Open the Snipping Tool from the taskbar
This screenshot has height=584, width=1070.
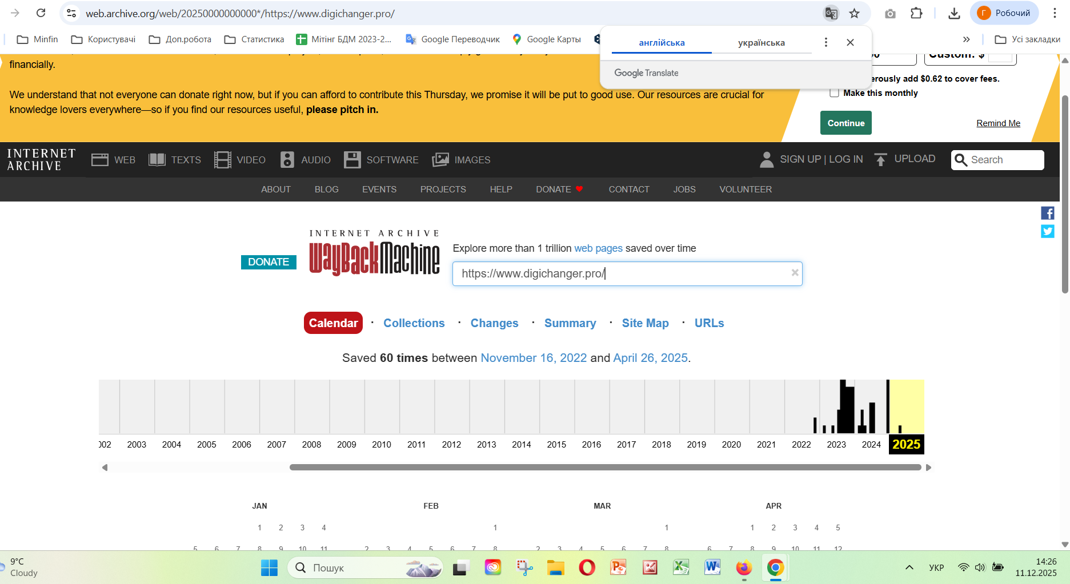coord(524,567)
